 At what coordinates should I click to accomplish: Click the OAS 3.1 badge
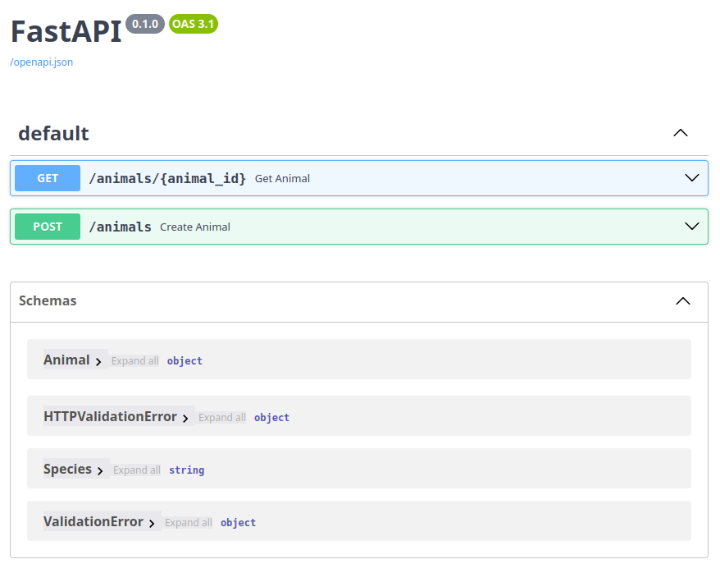(193, 24)
